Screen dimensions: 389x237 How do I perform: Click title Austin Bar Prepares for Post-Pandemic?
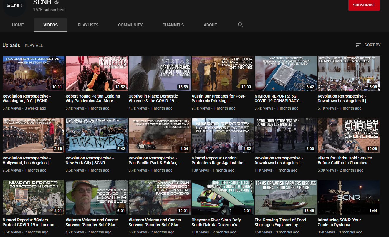tap(218, 98)
